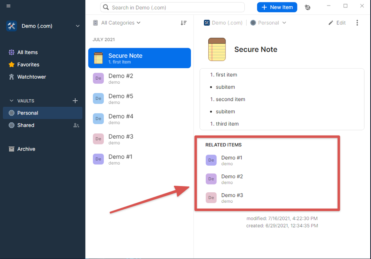Viewport: 371px width, 259px height.
Task: Click the sort order icon
Action: (x=183, y=23)
